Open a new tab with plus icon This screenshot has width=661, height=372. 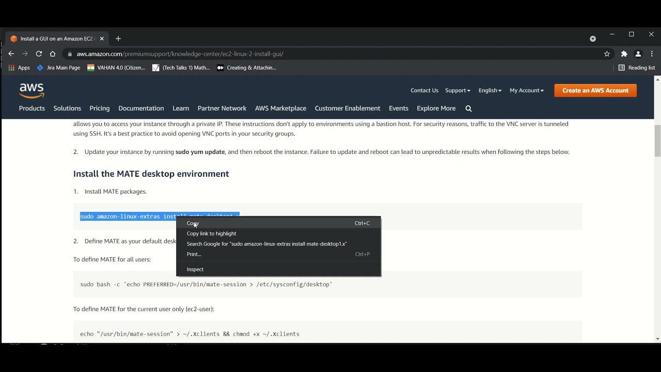118,39
